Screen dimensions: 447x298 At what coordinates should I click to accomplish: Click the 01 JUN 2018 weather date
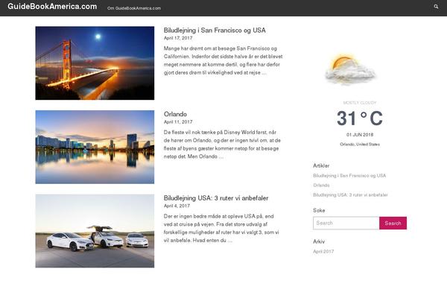360,135
